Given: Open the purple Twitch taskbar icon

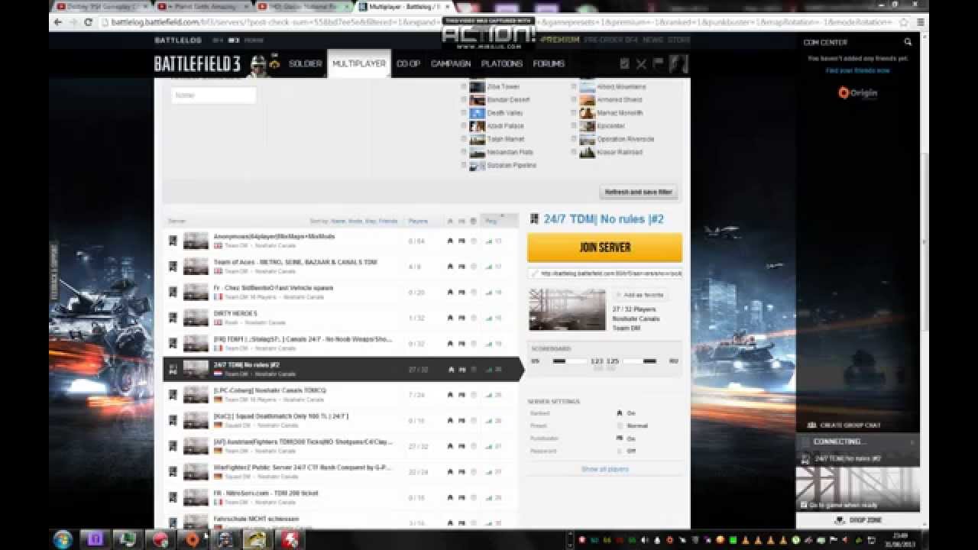Looking at the screenshot, I should click(96, 539).
